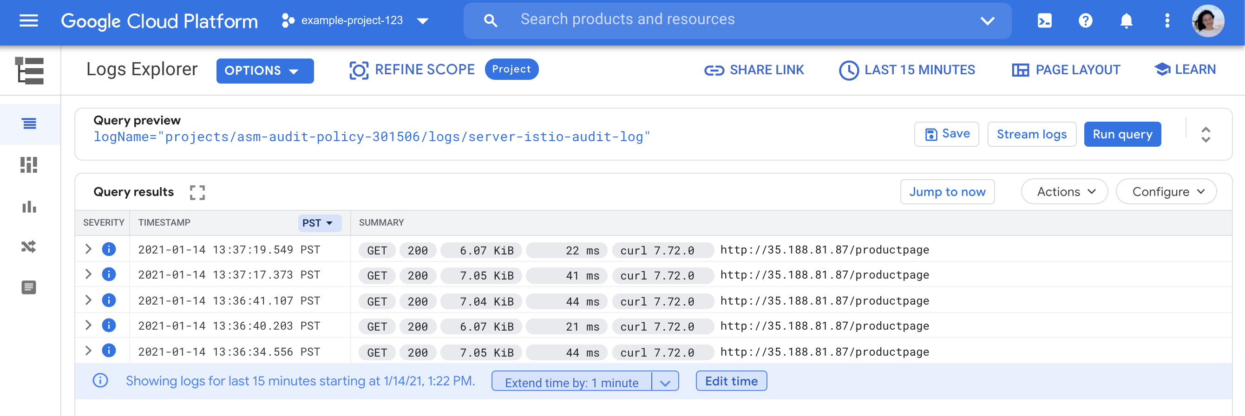This screenshot has width=1245, height=416.
Task: Open Logs Explorer sidebar icon
Action: [x=29, y=123]
